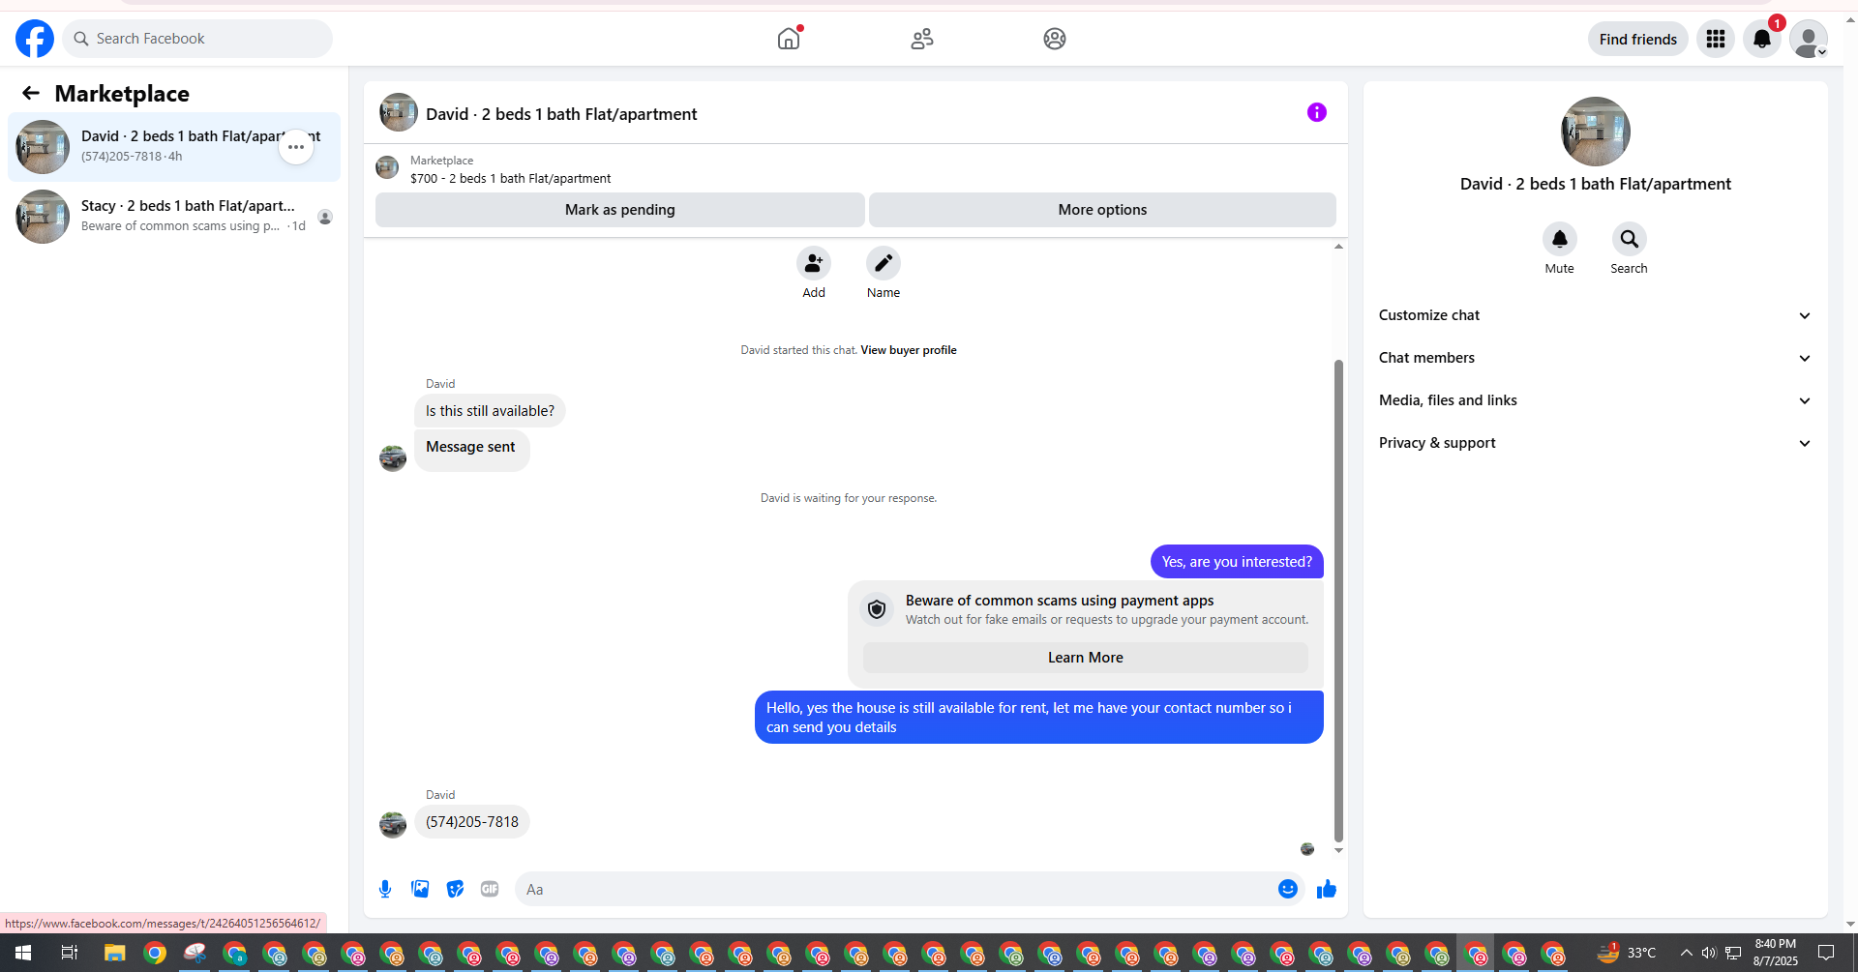Open the Windows Action Center

pos(1826,954)
